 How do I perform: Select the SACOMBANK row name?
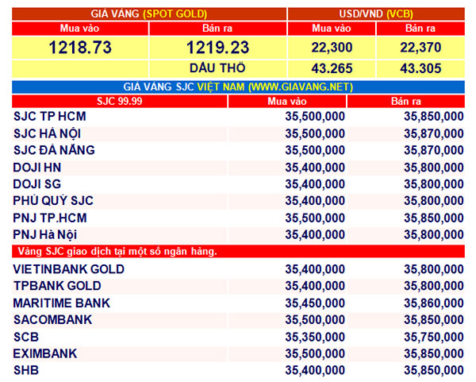52,320
